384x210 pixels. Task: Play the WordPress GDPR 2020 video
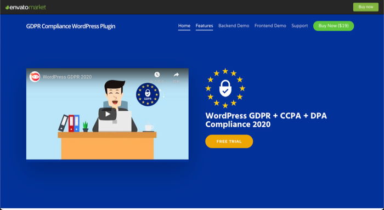tap(108, 114)
